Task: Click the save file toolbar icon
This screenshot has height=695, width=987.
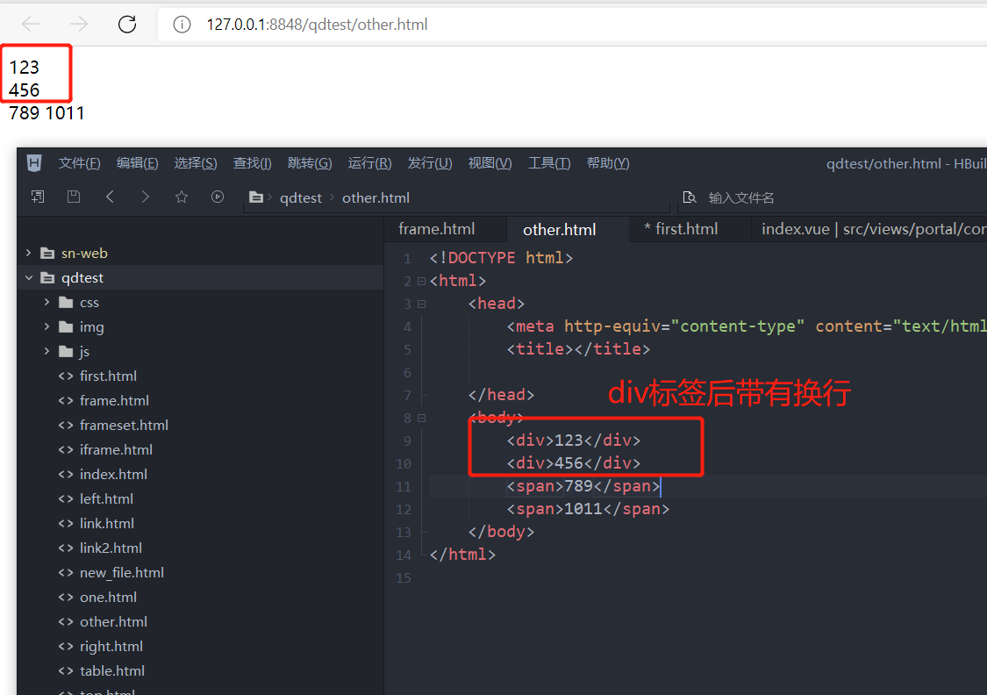Action: pos(74,197)
